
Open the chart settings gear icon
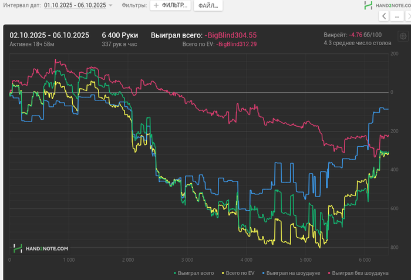[x=403, y=36]
